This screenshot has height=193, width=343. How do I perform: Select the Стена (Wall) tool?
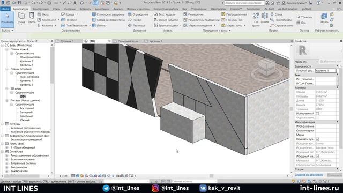(21, 19)
